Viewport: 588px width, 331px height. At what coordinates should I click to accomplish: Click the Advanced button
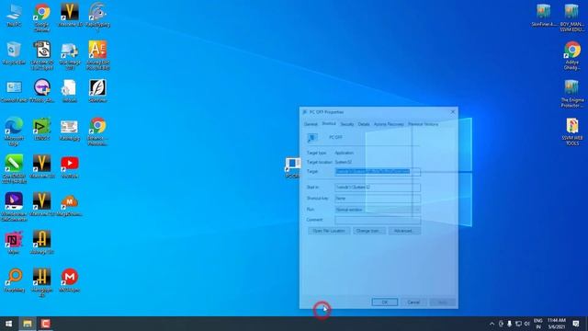[404, 231]
